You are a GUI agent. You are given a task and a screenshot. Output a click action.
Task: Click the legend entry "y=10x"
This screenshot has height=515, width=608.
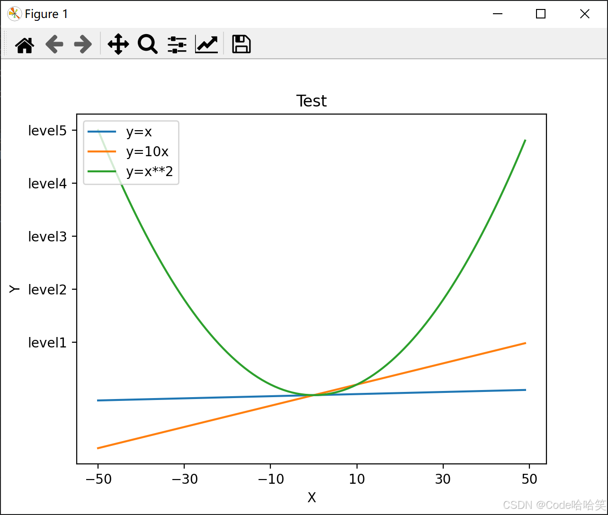(x=147, y=151)
